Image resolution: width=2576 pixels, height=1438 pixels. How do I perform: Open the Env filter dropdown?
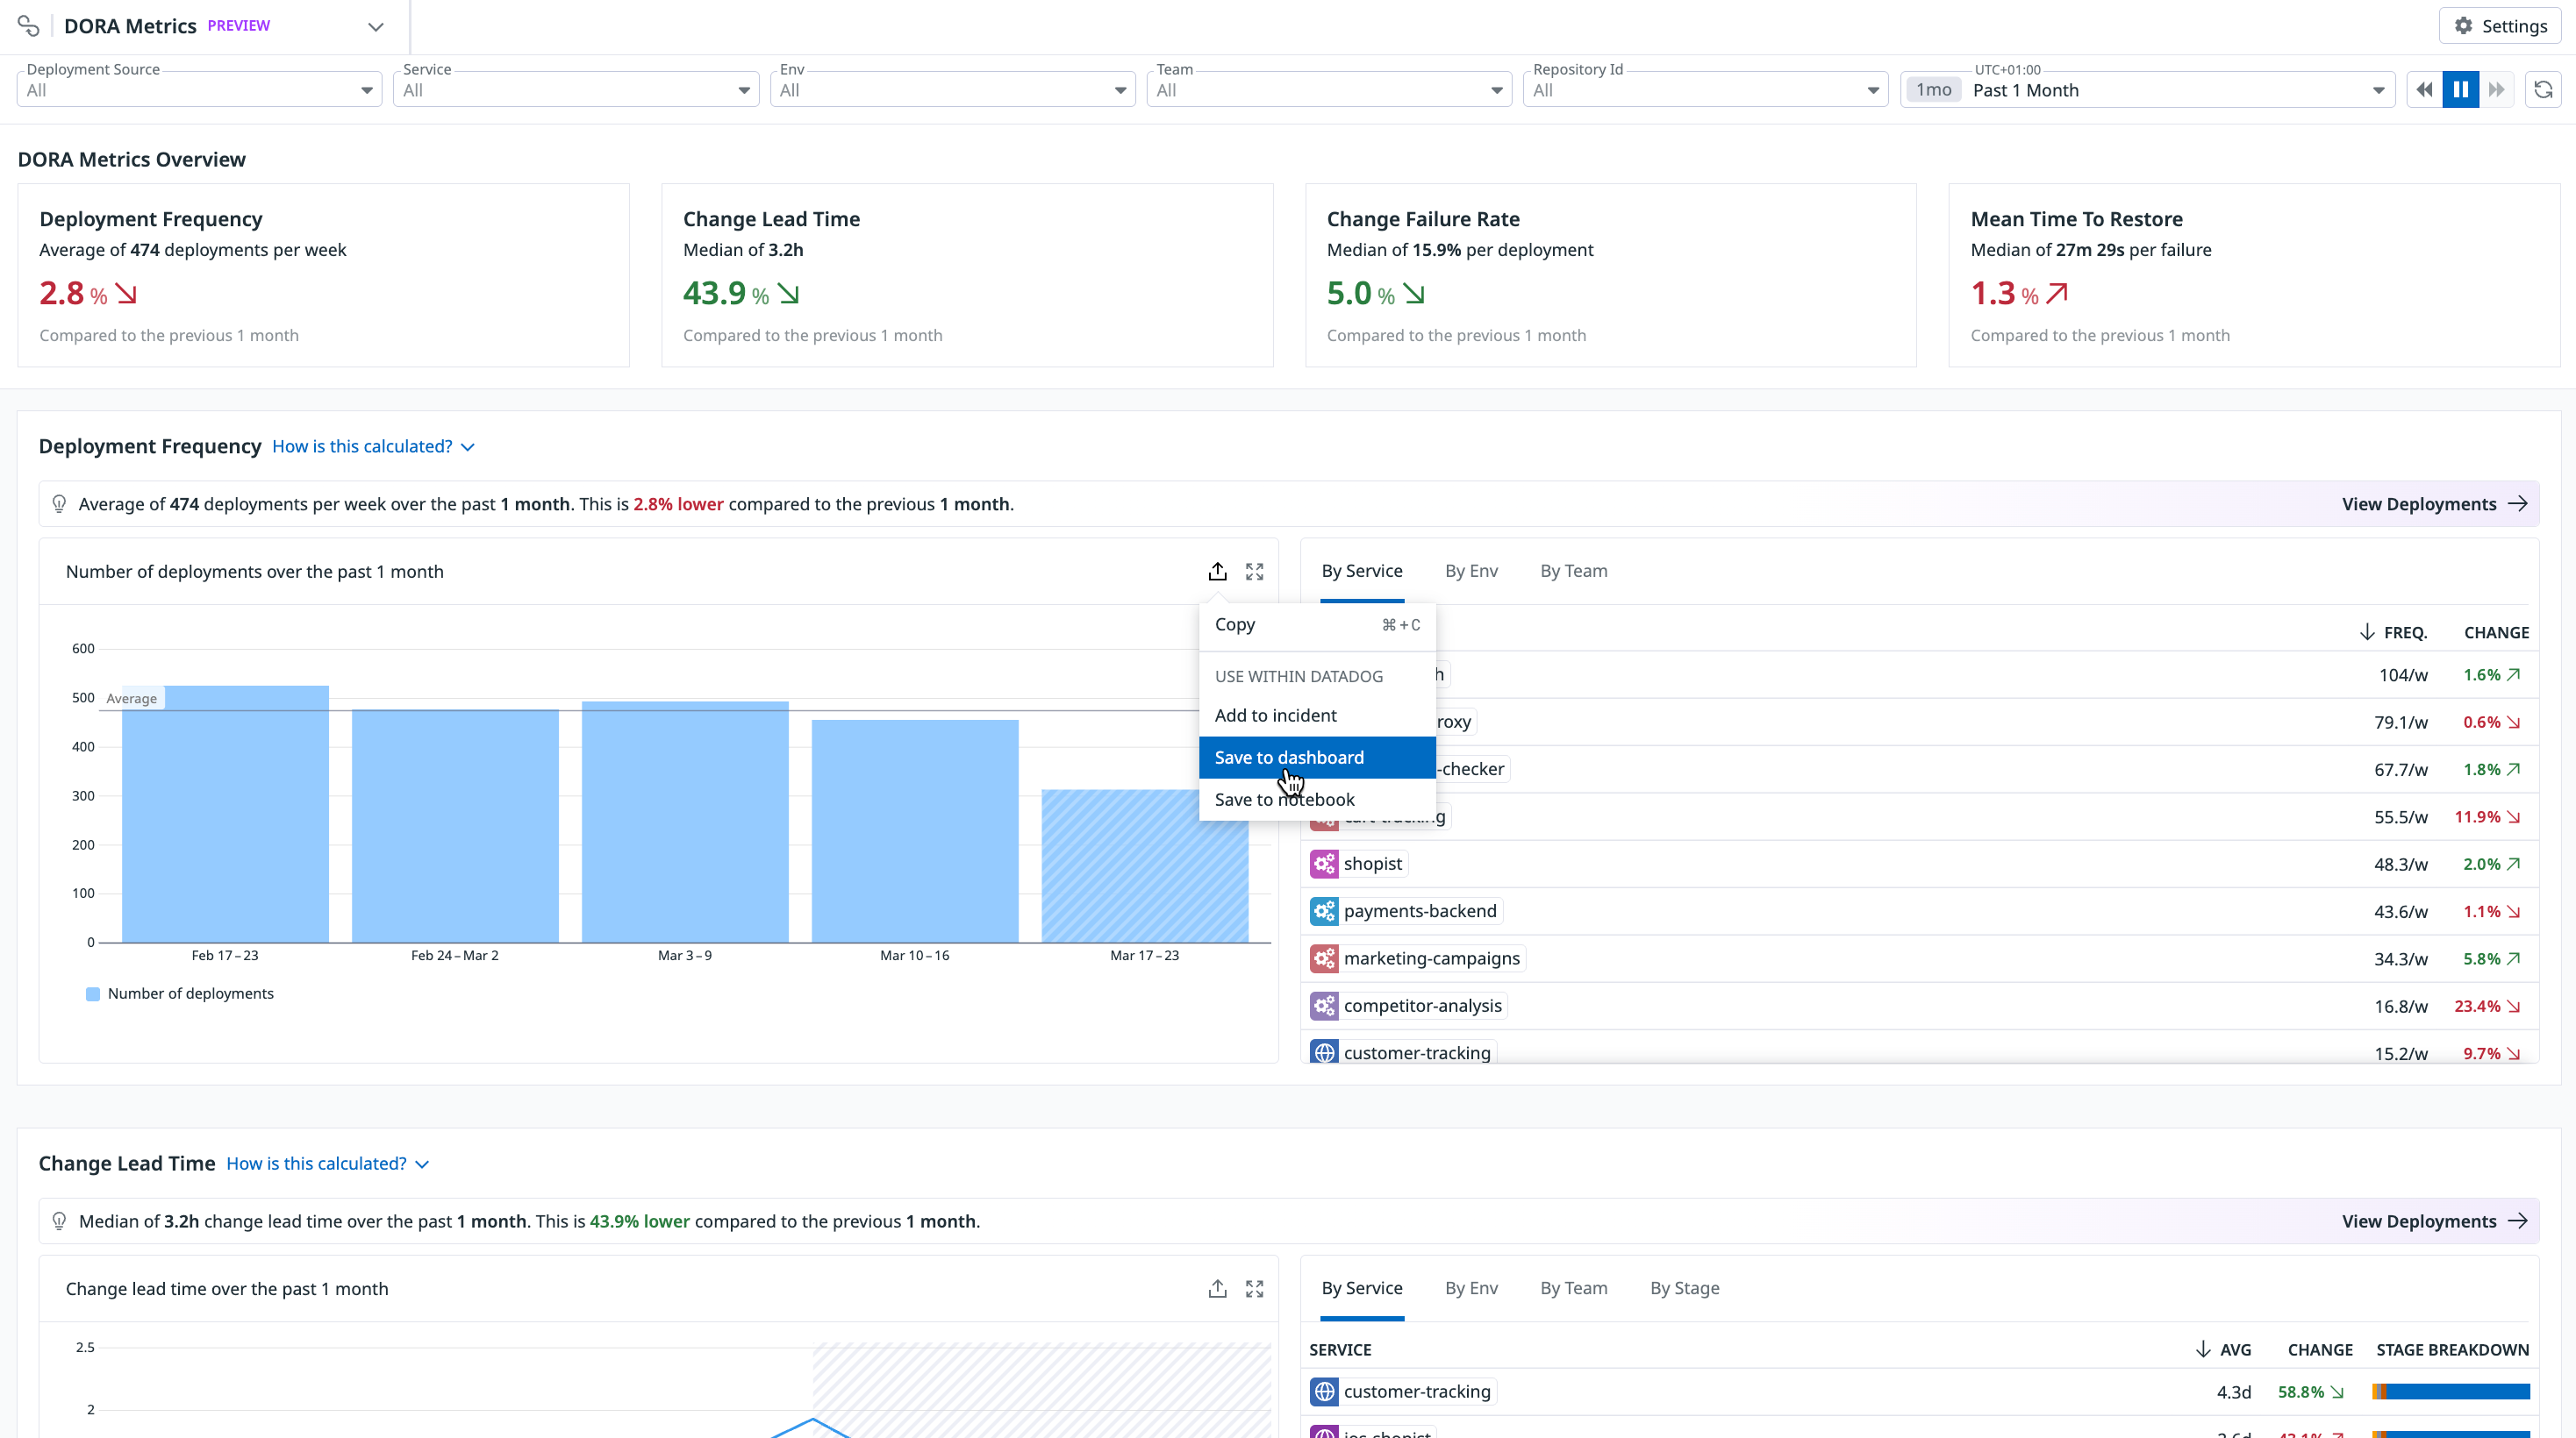[953, 90]
